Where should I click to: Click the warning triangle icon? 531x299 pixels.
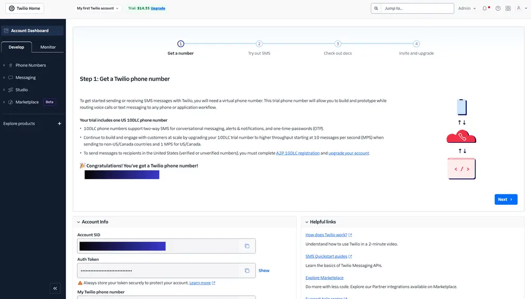(80, 283)
